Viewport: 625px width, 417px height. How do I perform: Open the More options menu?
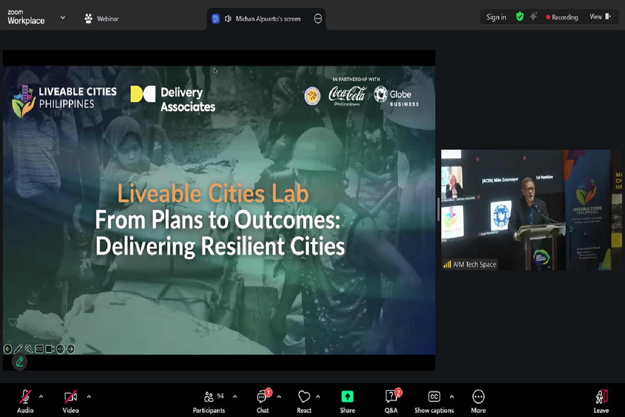(478, 397)
